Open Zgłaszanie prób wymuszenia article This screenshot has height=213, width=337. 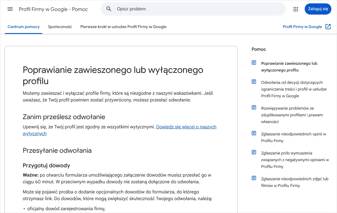click(x=295, y=160)
